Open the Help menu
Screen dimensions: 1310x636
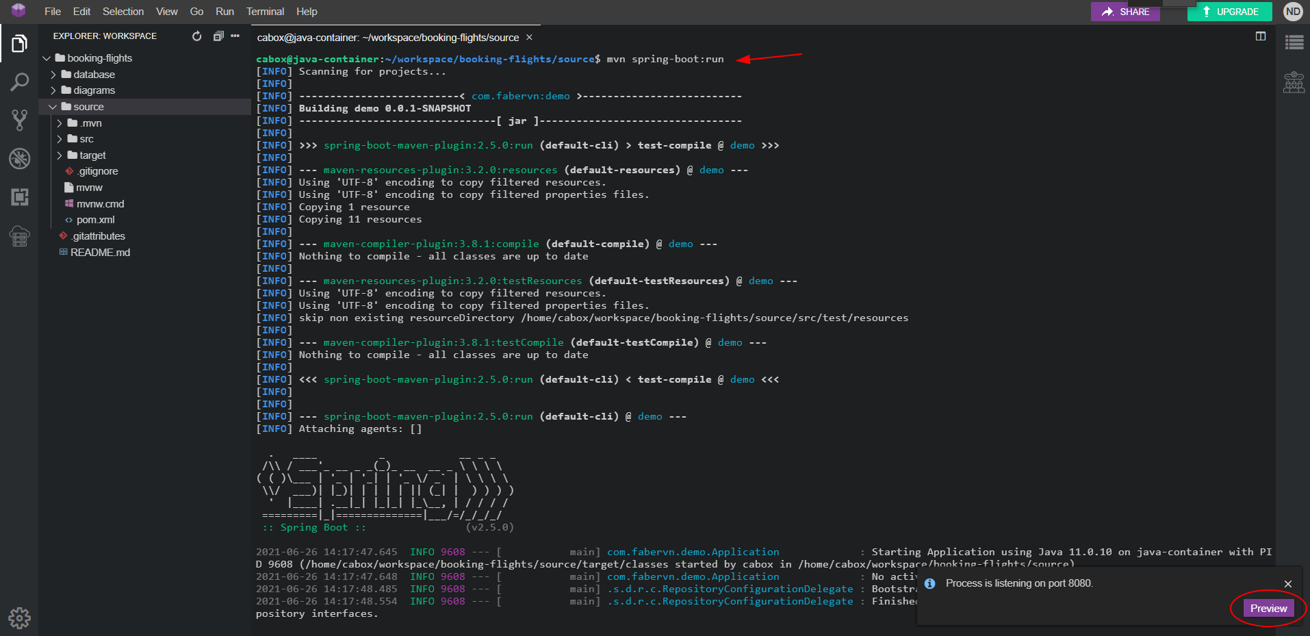point(307,12)
